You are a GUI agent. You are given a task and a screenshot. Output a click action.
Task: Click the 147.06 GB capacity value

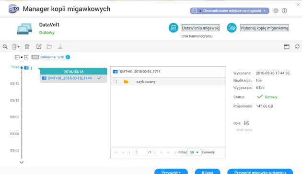coord(265,106)
